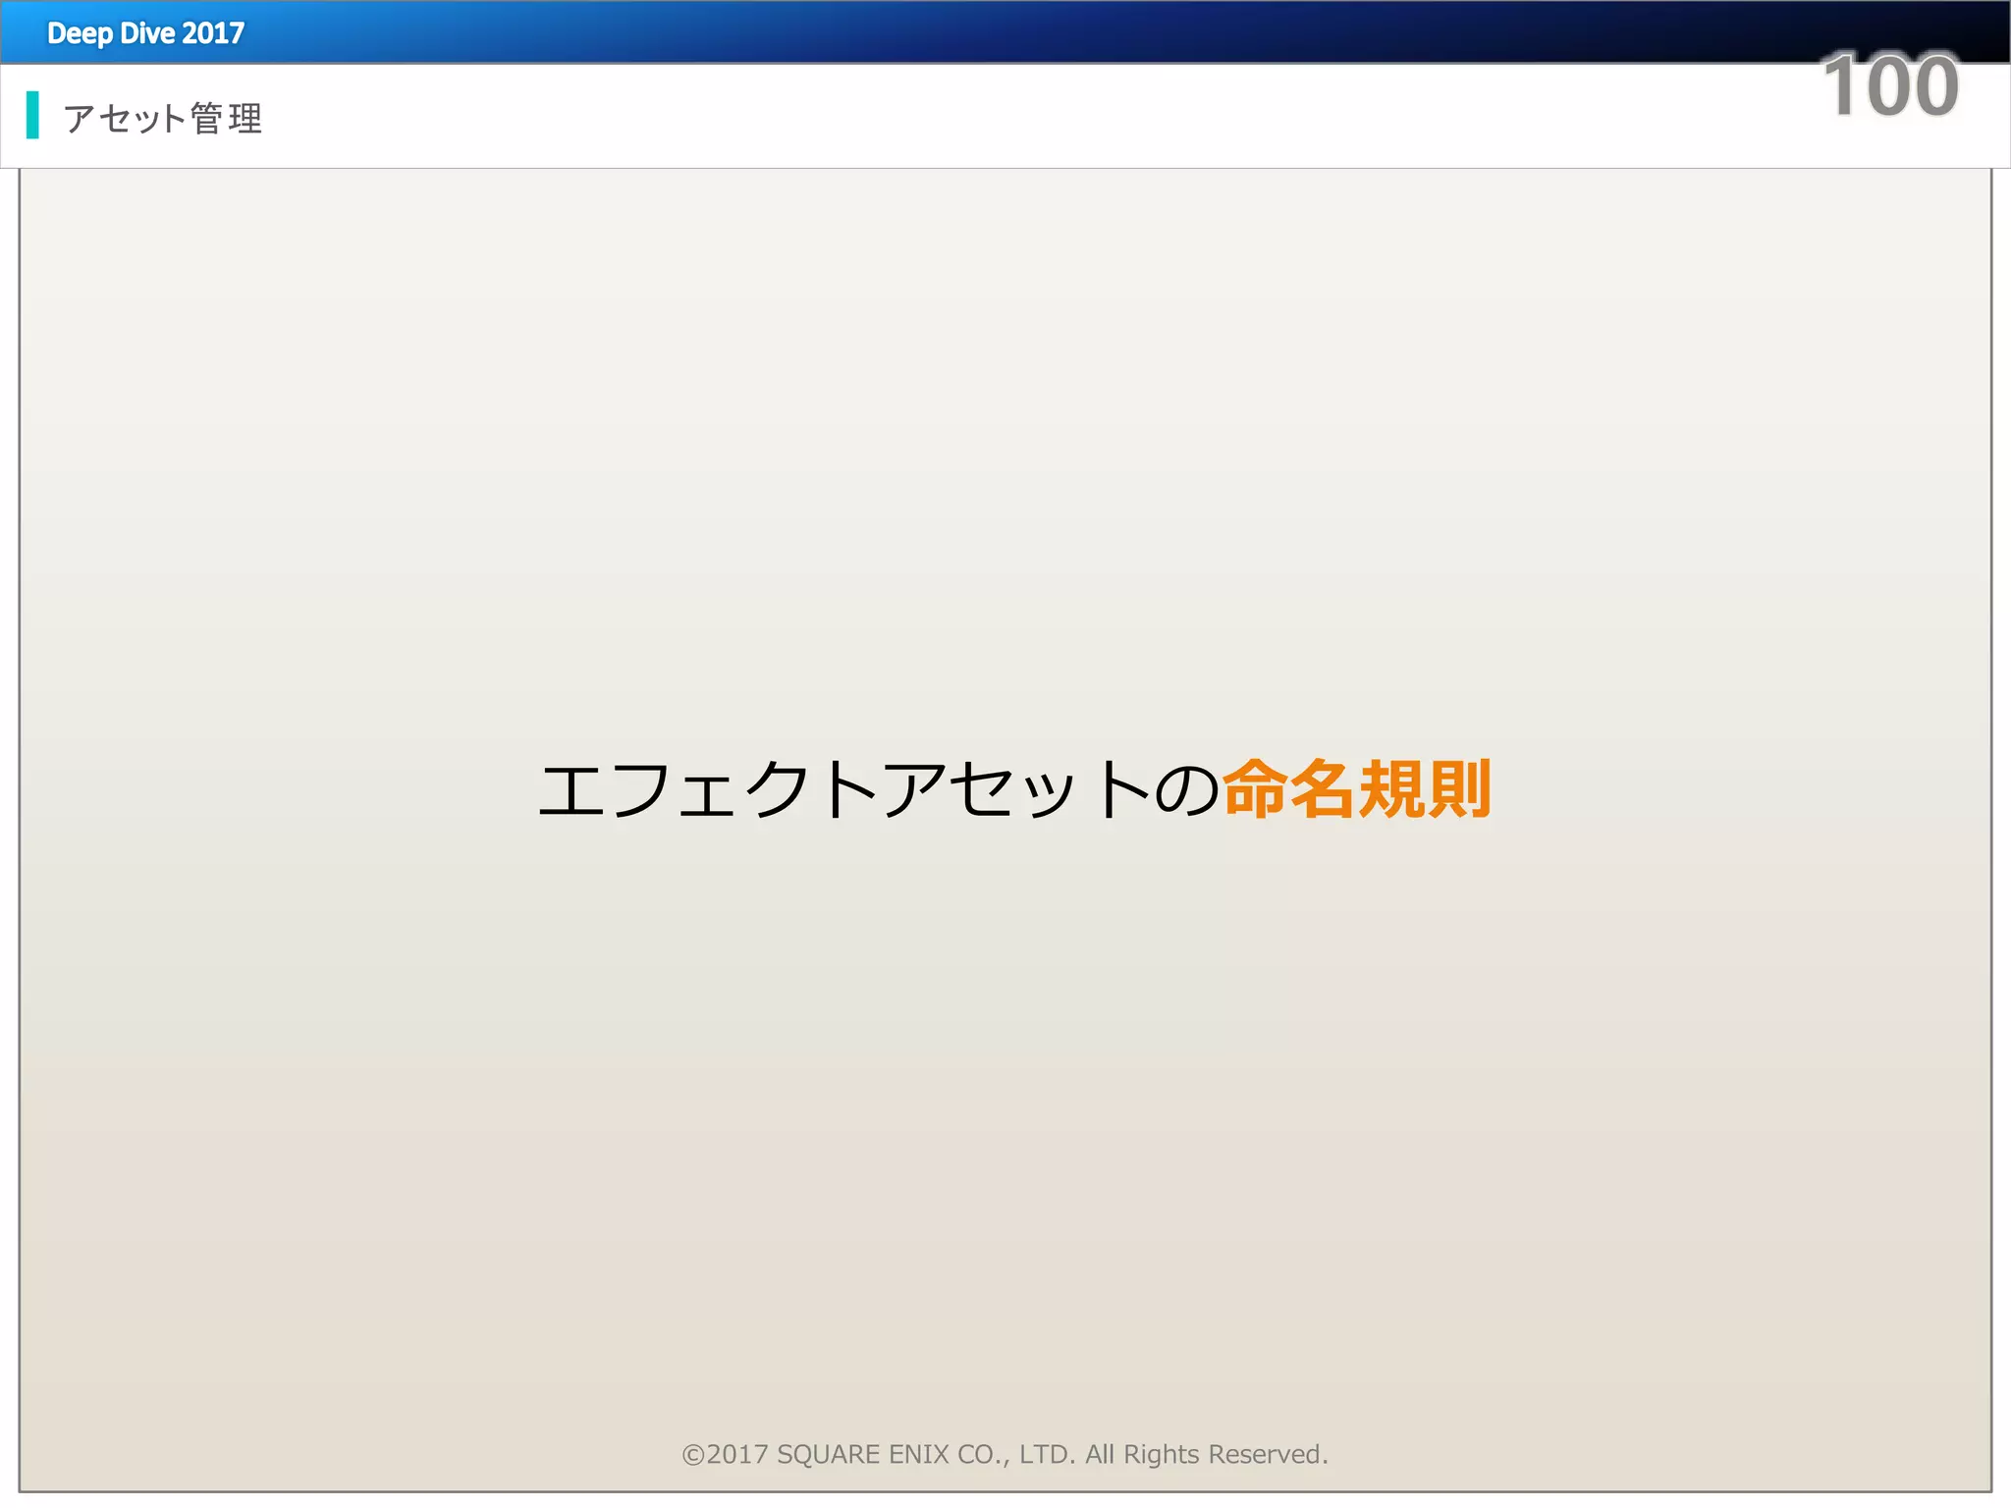This screenshot has width=2011, height=1508.
Task: Select the アセット管理 section heading
Action: click(x=163, y=119)
